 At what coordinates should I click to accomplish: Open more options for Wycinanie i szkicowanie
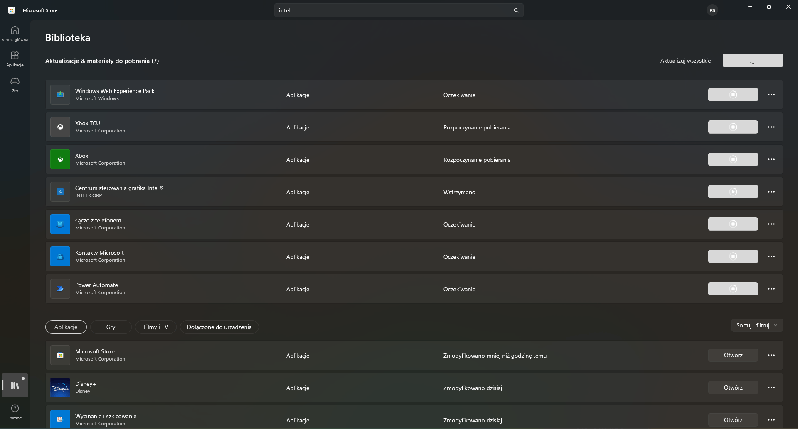771,420
